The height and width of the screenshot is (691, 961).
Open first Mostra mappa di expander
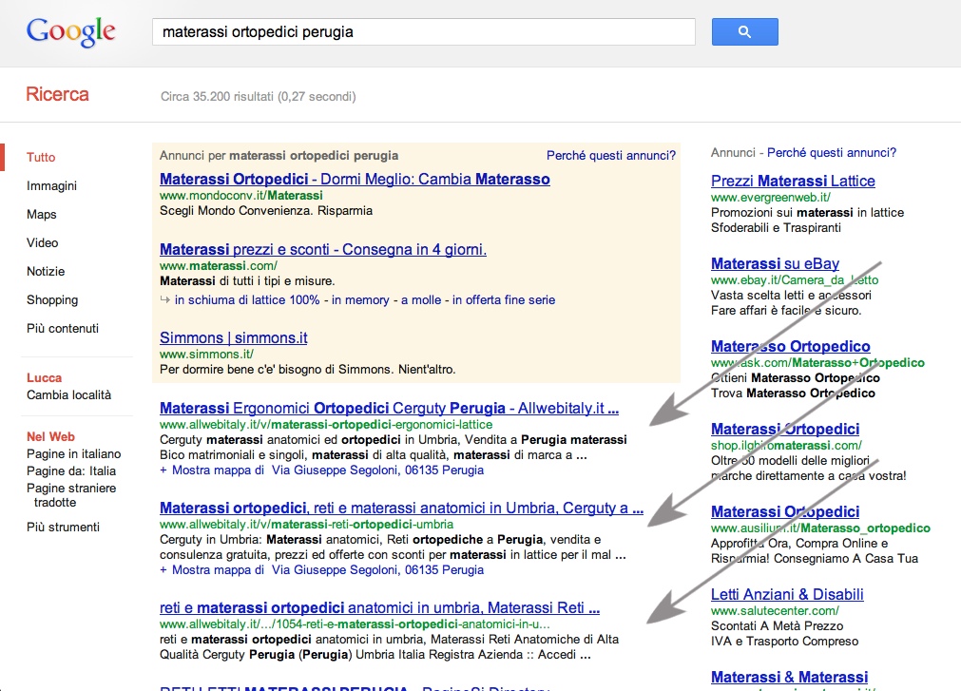point(212,470)
